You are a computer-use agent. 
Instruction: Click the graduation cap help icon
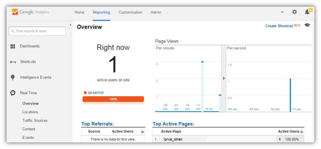click(x=307, y=25)
